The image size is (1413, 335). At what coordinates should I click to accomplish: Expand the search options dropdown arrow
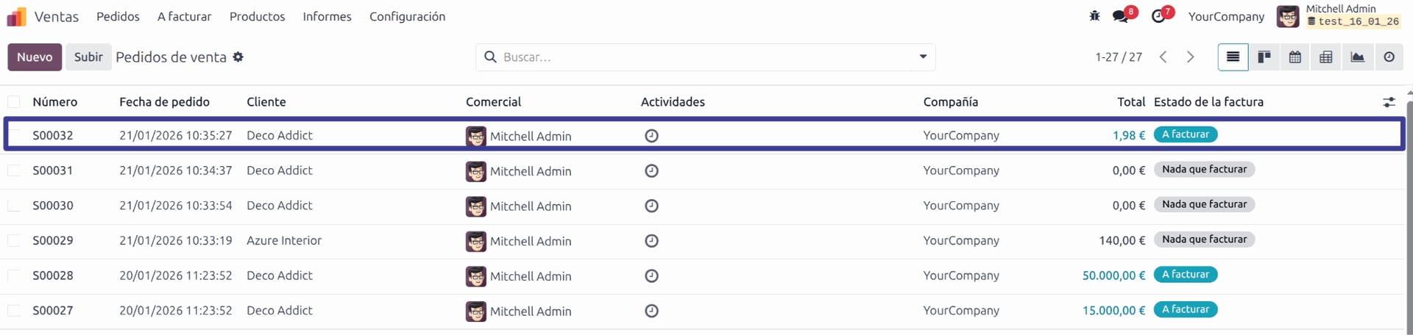(x=923, y=57)
